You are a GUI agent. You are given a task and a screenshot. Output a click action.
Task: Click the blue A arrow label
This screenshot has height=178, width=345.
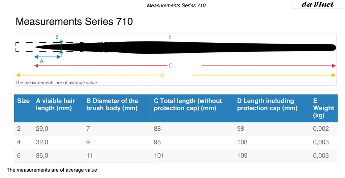click(x=41, y=61)
